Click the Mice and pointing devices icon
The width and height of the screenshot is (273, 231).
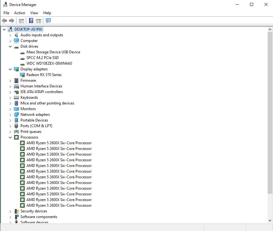coord(16,103)
